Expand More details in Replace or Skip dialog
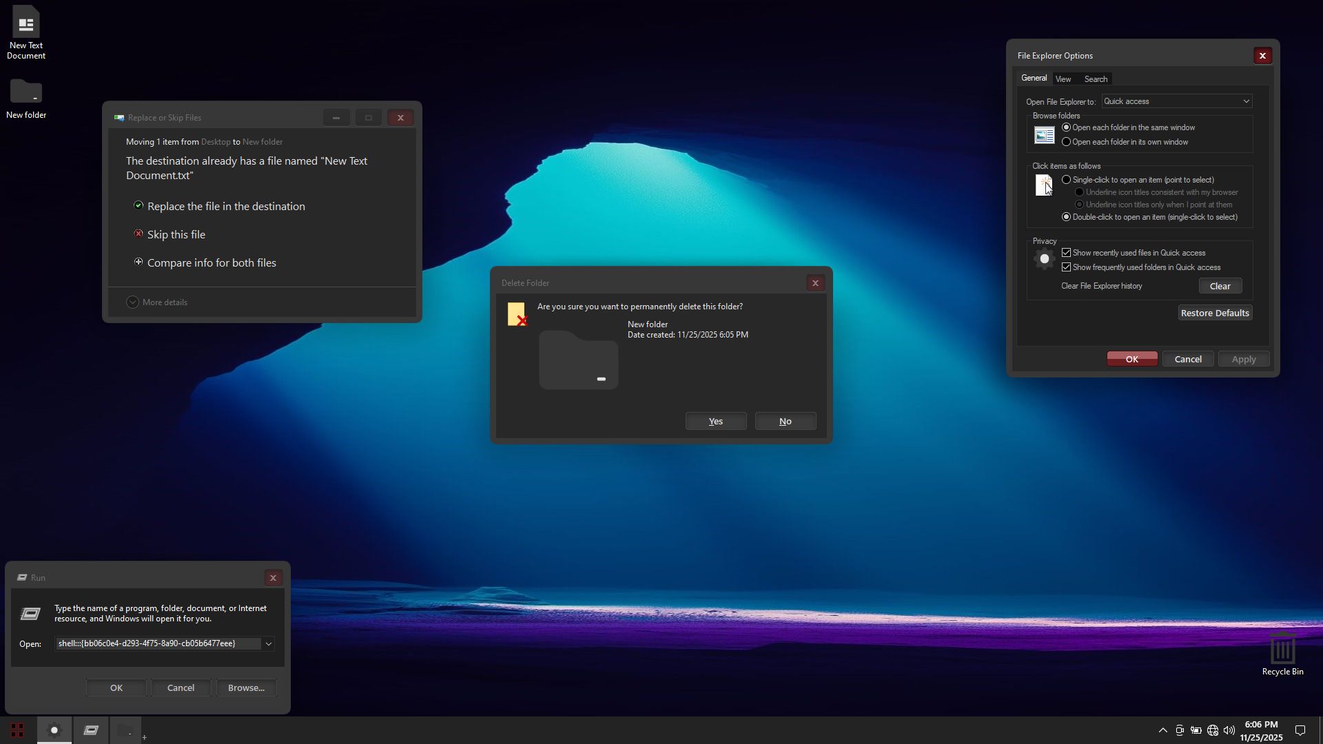 (x=157, y=302)
